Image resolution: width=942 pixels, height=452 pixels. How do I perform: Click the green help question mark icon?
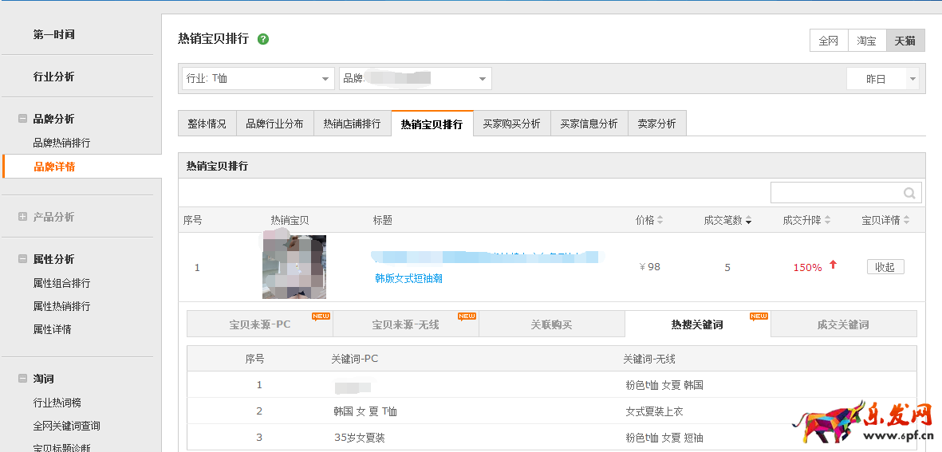[x=263, y=39]
